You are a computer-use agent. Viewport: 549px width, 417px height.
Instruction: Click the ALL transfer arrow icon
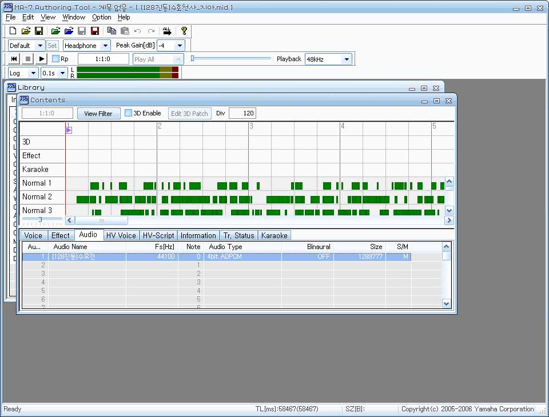(167, 31)
